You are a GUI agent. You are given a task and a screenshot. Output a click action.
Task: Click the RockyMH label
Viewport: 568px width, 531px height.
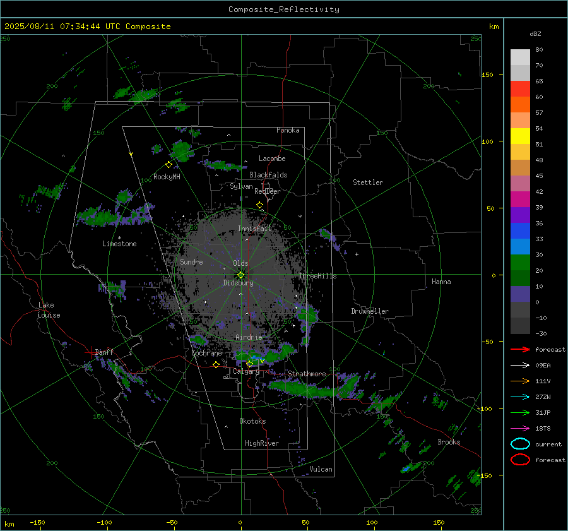point(167,177)
